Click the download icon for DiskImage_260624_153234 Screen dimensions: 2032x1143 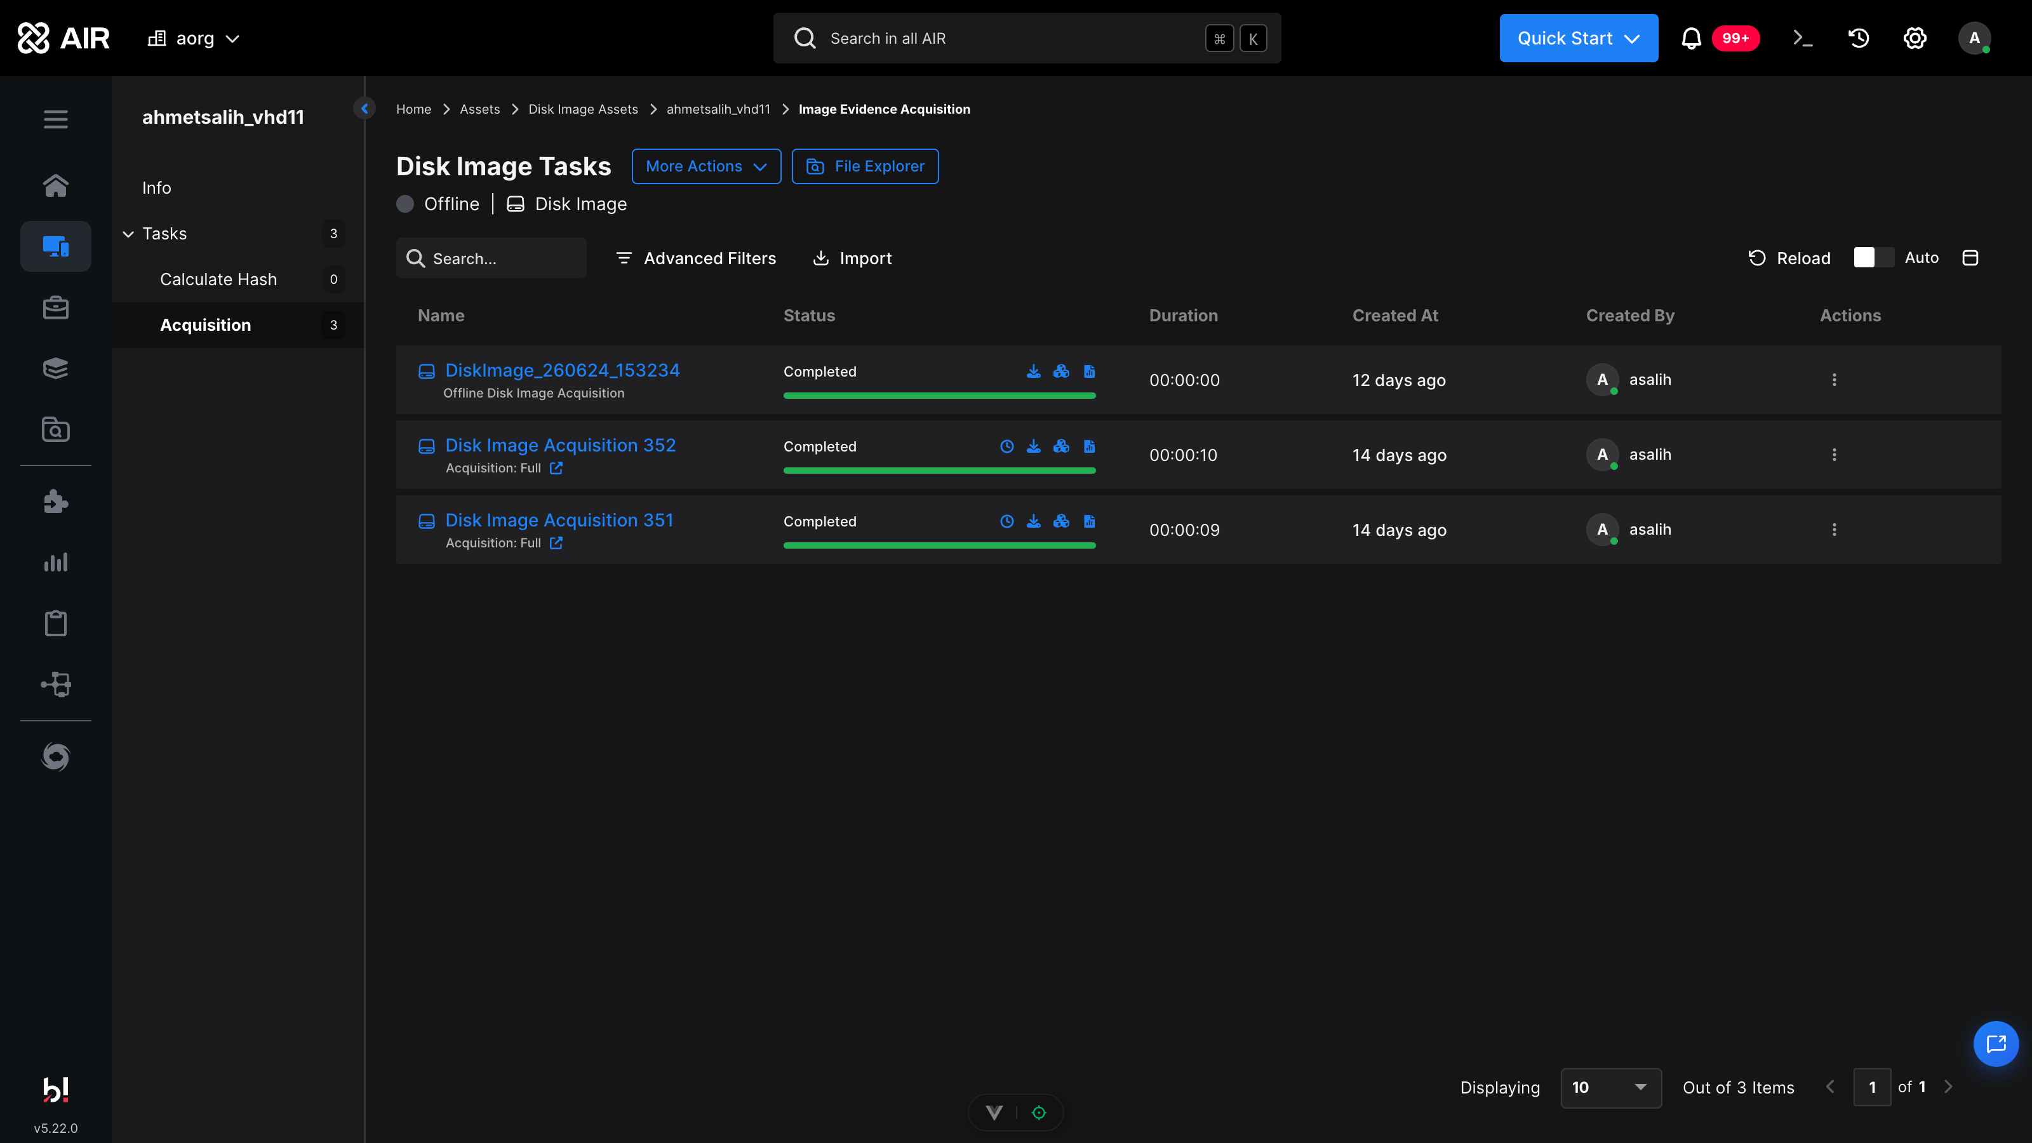coord(1033,371)
